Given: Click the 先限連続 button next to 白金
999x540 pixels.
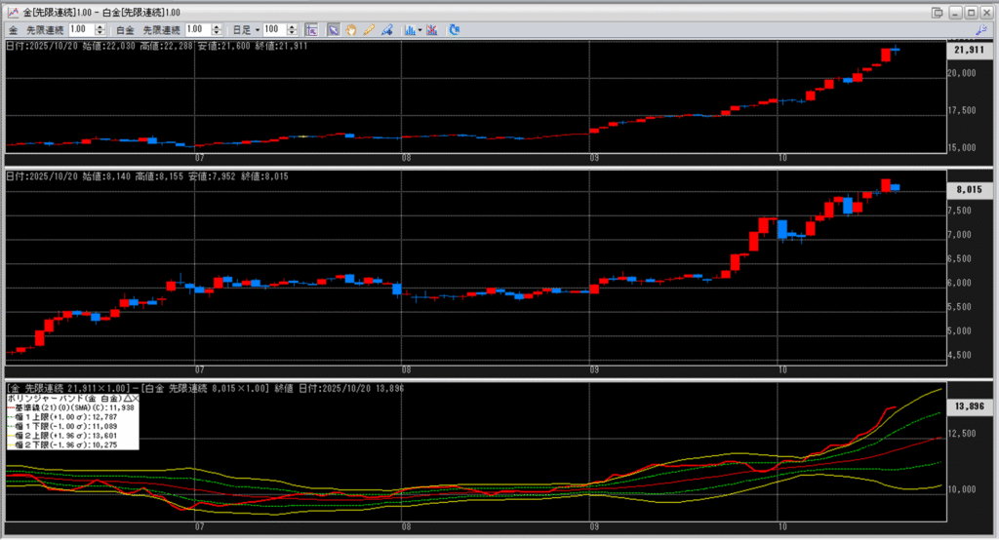Looking at the screenshot, I should (161, 30).
